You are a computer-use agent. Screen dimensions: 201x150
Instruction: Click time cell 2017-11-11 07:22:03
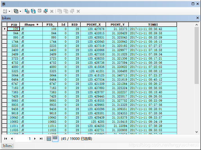coord(153,67)
